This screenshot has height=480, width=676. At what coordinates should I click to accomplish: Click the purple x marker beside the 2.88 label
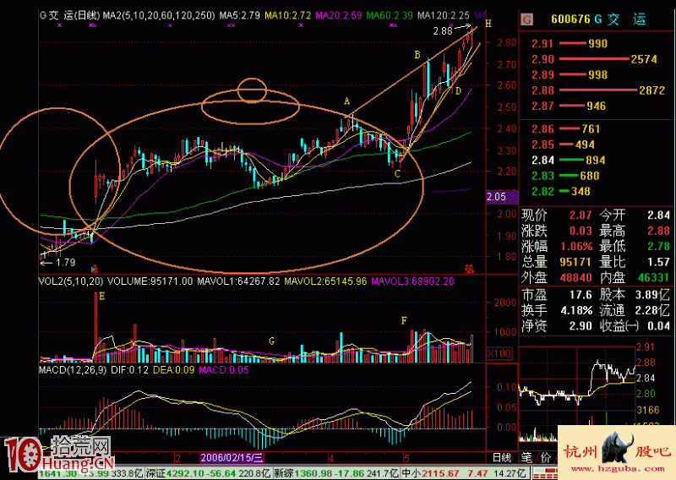point(451,26)
